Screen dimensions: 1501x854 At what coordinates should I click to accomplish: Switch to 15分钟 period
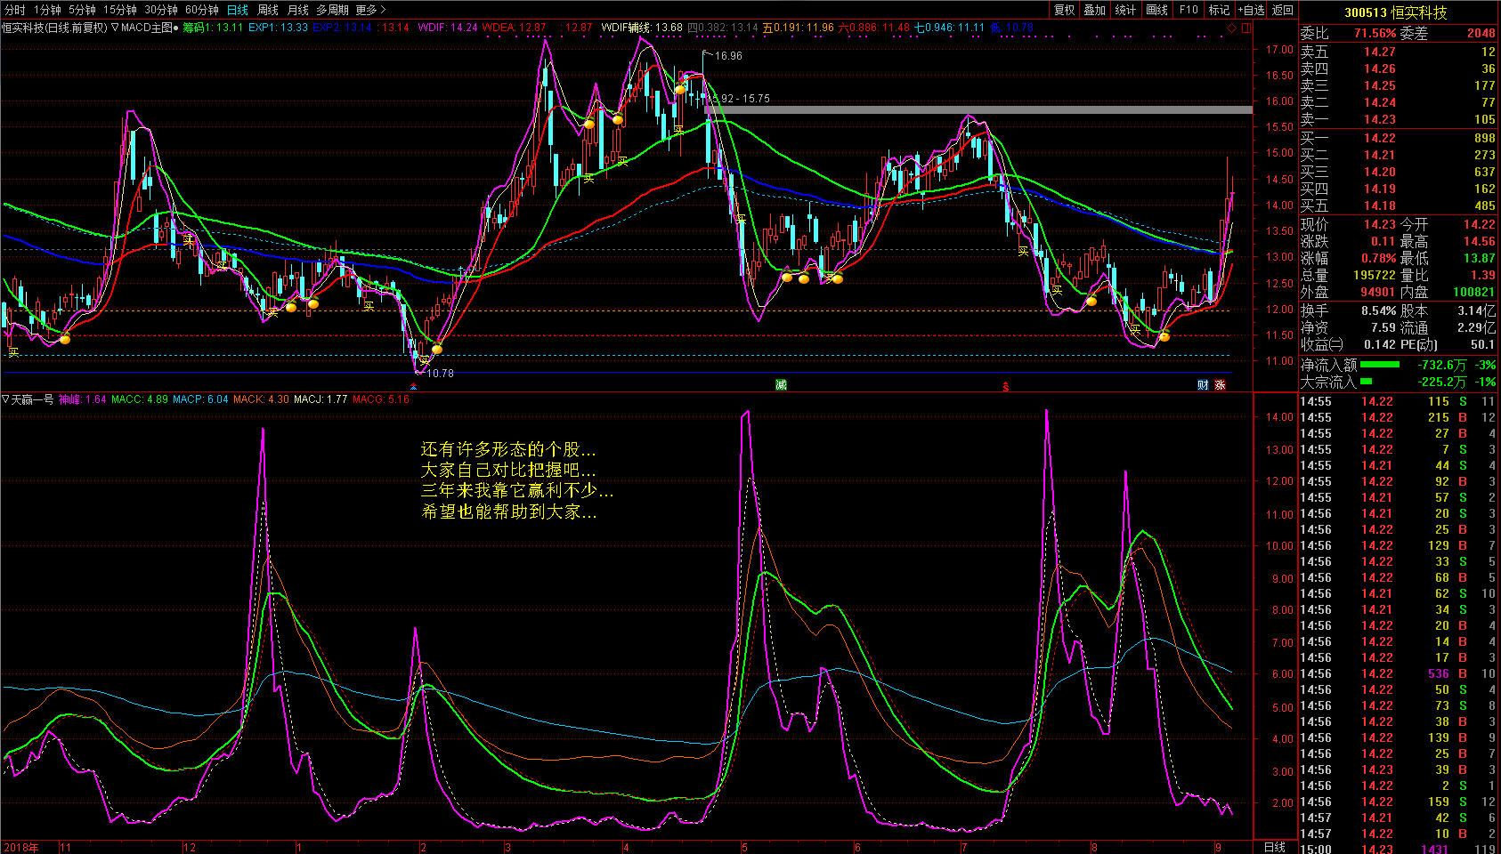point(120,10)
